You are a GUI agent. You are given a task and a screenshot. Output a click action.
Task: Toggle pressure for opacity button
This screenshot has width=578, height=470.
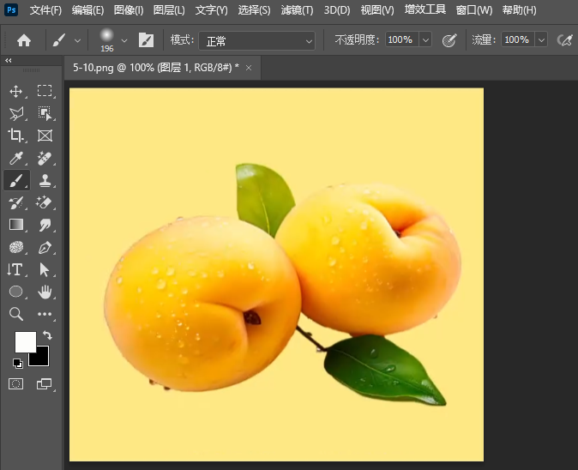click(x=449, y=40)
